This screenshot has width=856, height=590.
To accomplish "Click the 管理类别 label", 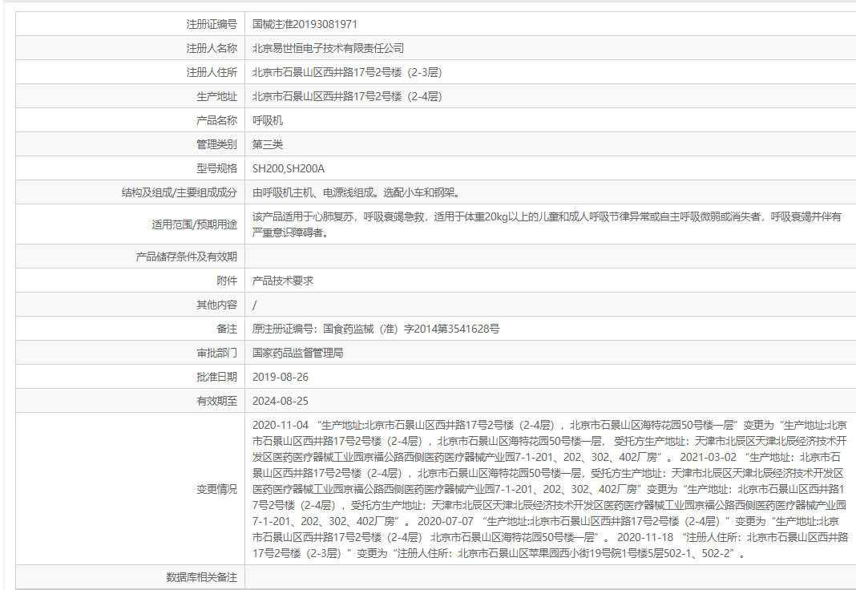I will pos(216,144).
